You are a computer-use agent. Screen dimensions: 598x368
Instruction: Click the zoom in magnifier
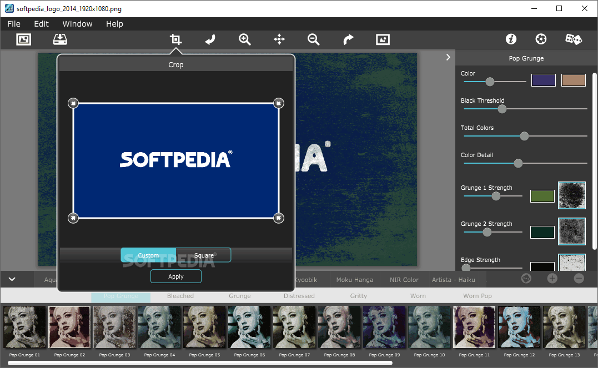pyautogui.click(x=244, y=39)
